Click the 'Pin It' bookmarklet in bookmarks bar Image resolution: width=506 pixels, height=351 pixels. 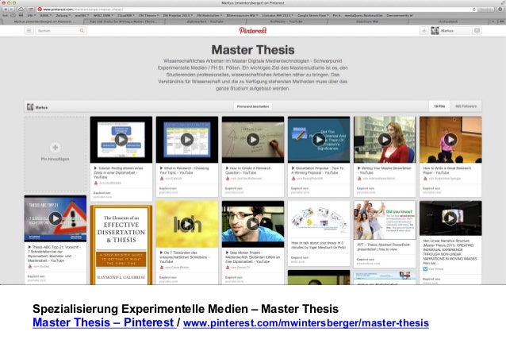point(336,16)
